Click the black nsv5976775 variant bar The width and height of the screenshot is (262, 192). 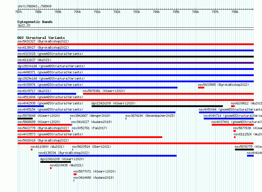[x=244, y=150]
